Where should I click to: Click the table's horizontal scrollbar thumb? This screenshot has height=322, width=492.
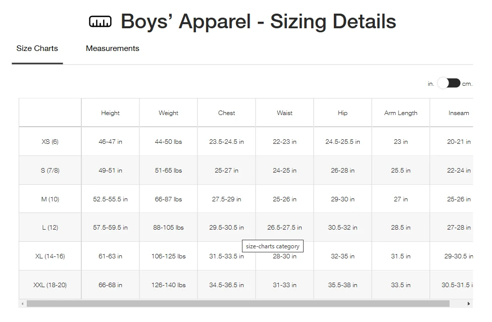pyautogui.click(x=237, y=304)
